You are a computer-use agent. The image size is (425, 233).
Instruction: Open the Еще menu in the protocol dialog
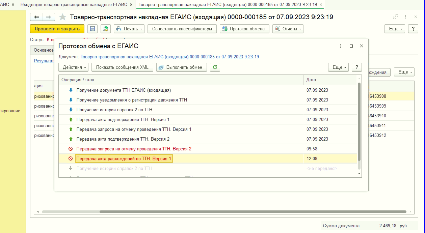(339, 67)
